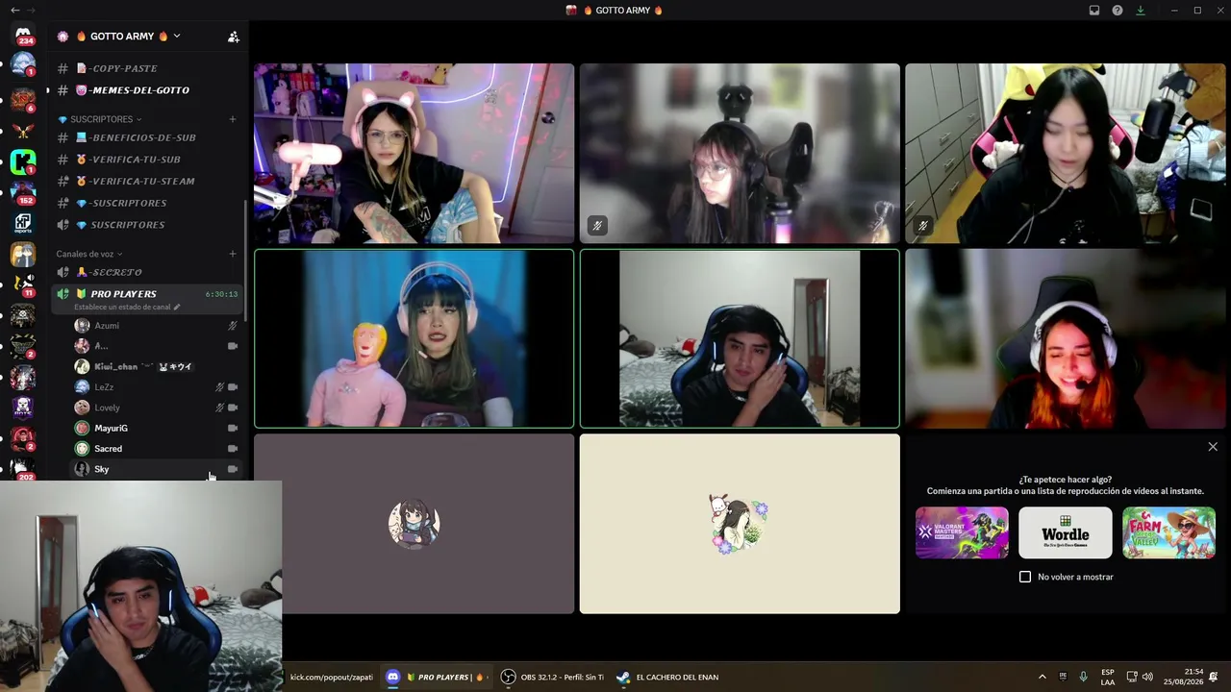Launch the Farm Valley activity card

tap(1168, 532)
